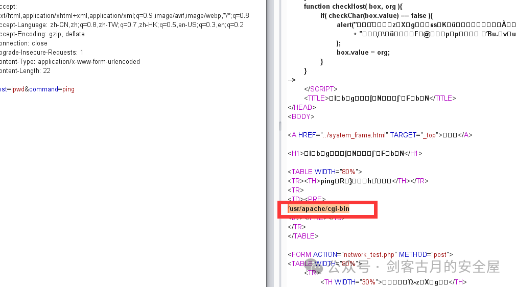Click the Connection: close header line
The width and height of the screenshot is (516, 287).
point(24,43)
